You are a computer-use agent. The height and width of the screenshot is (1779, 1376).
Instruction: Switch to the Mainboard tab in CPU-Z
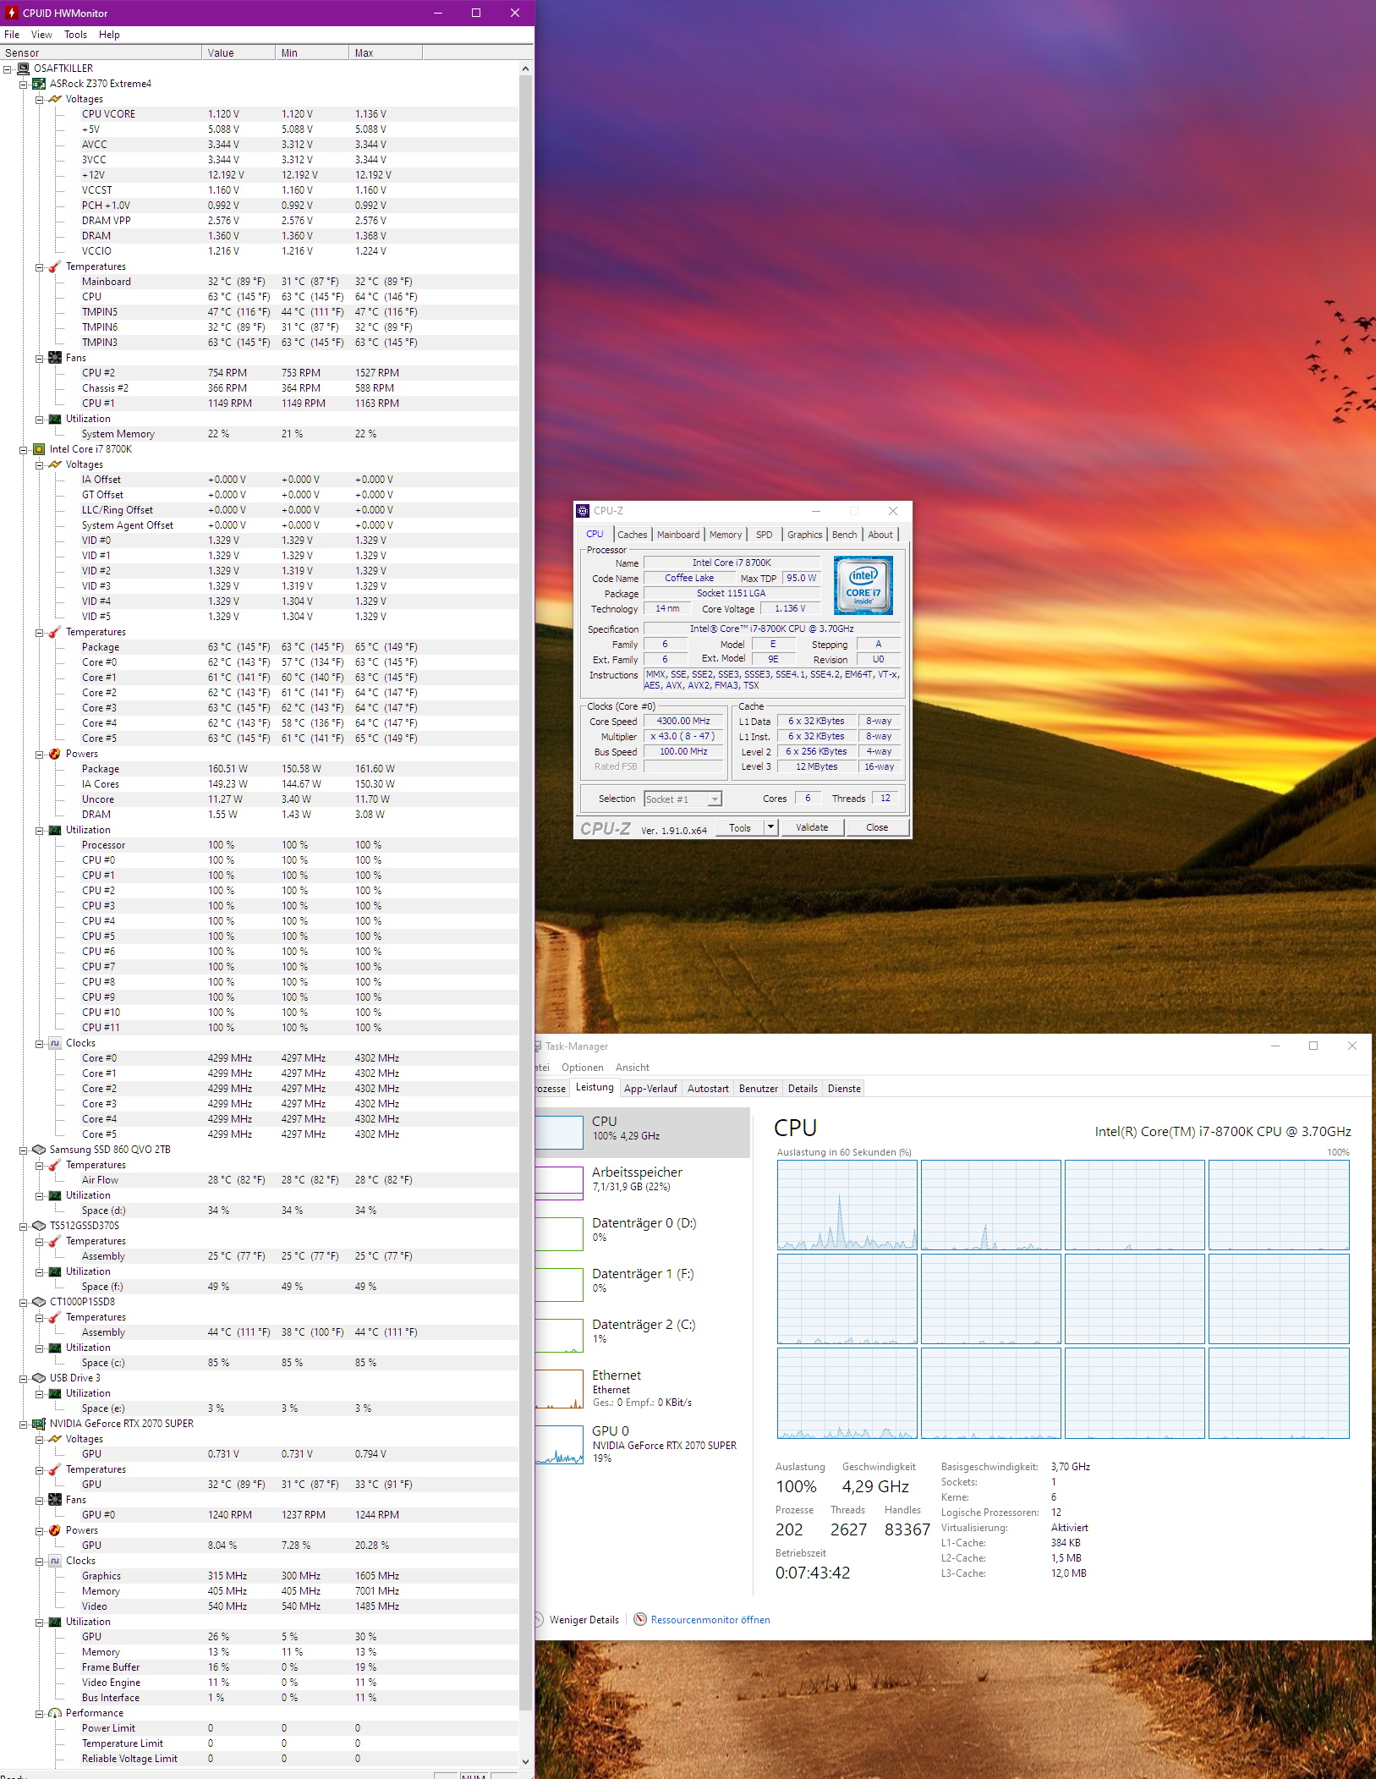point(678,535)
